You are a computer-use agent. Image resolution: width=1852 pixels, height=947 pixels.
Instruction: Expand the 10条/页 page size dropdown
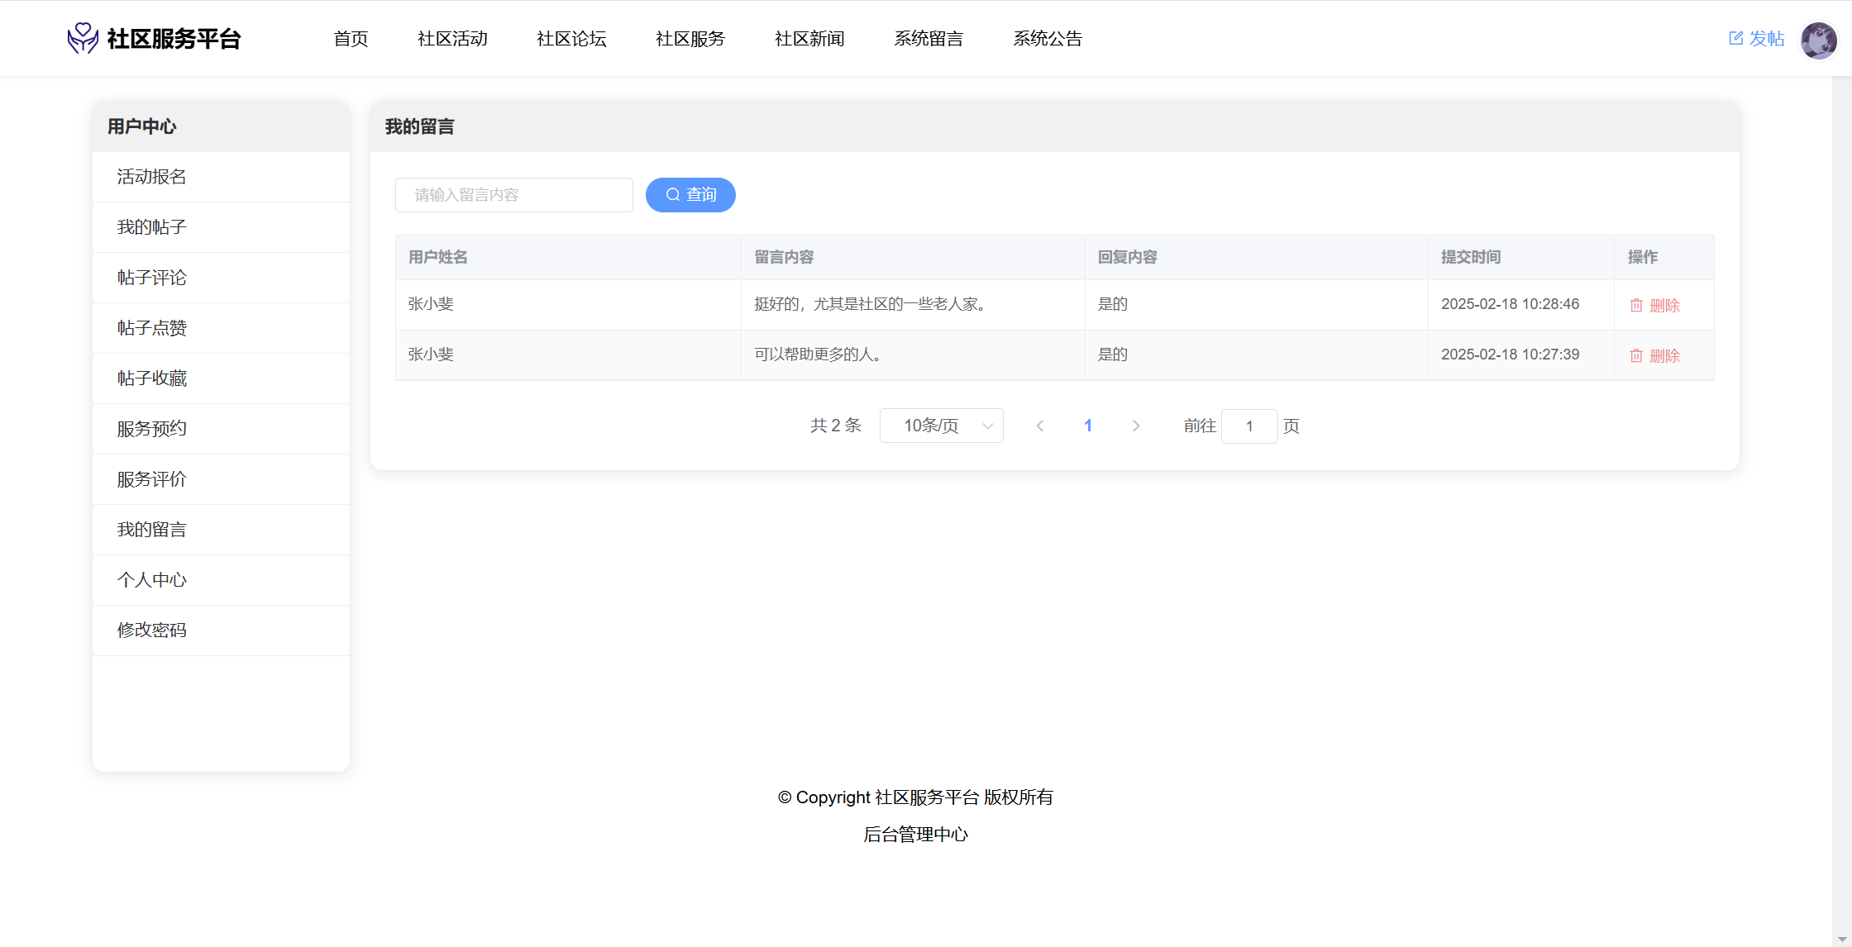pos(941,426)
